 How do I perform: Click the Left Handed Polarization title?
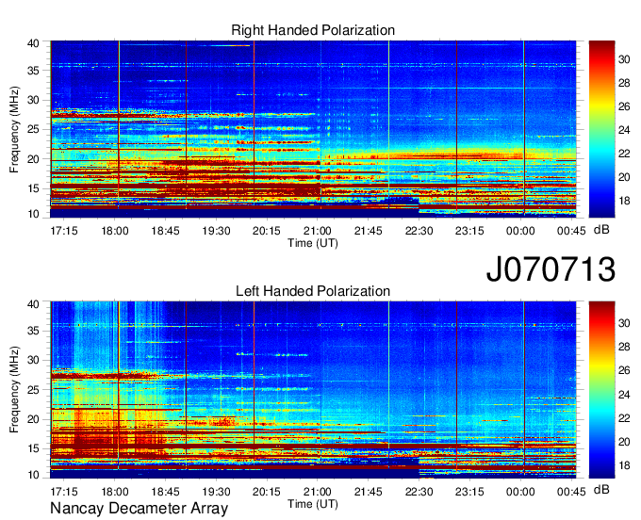(313, 291)
